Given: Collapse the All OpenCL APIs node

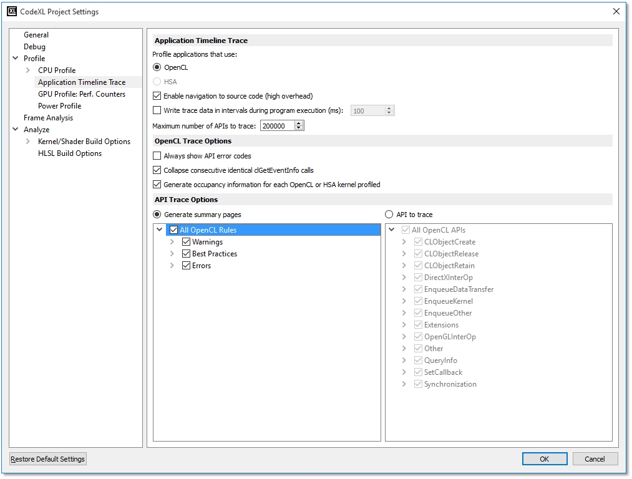Looking at the screenshot, I should tap(391, 230).
